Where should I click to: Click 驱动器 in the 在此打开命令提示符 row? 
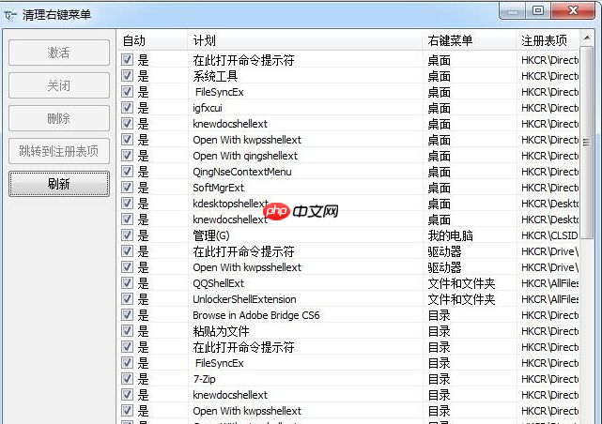444,252
